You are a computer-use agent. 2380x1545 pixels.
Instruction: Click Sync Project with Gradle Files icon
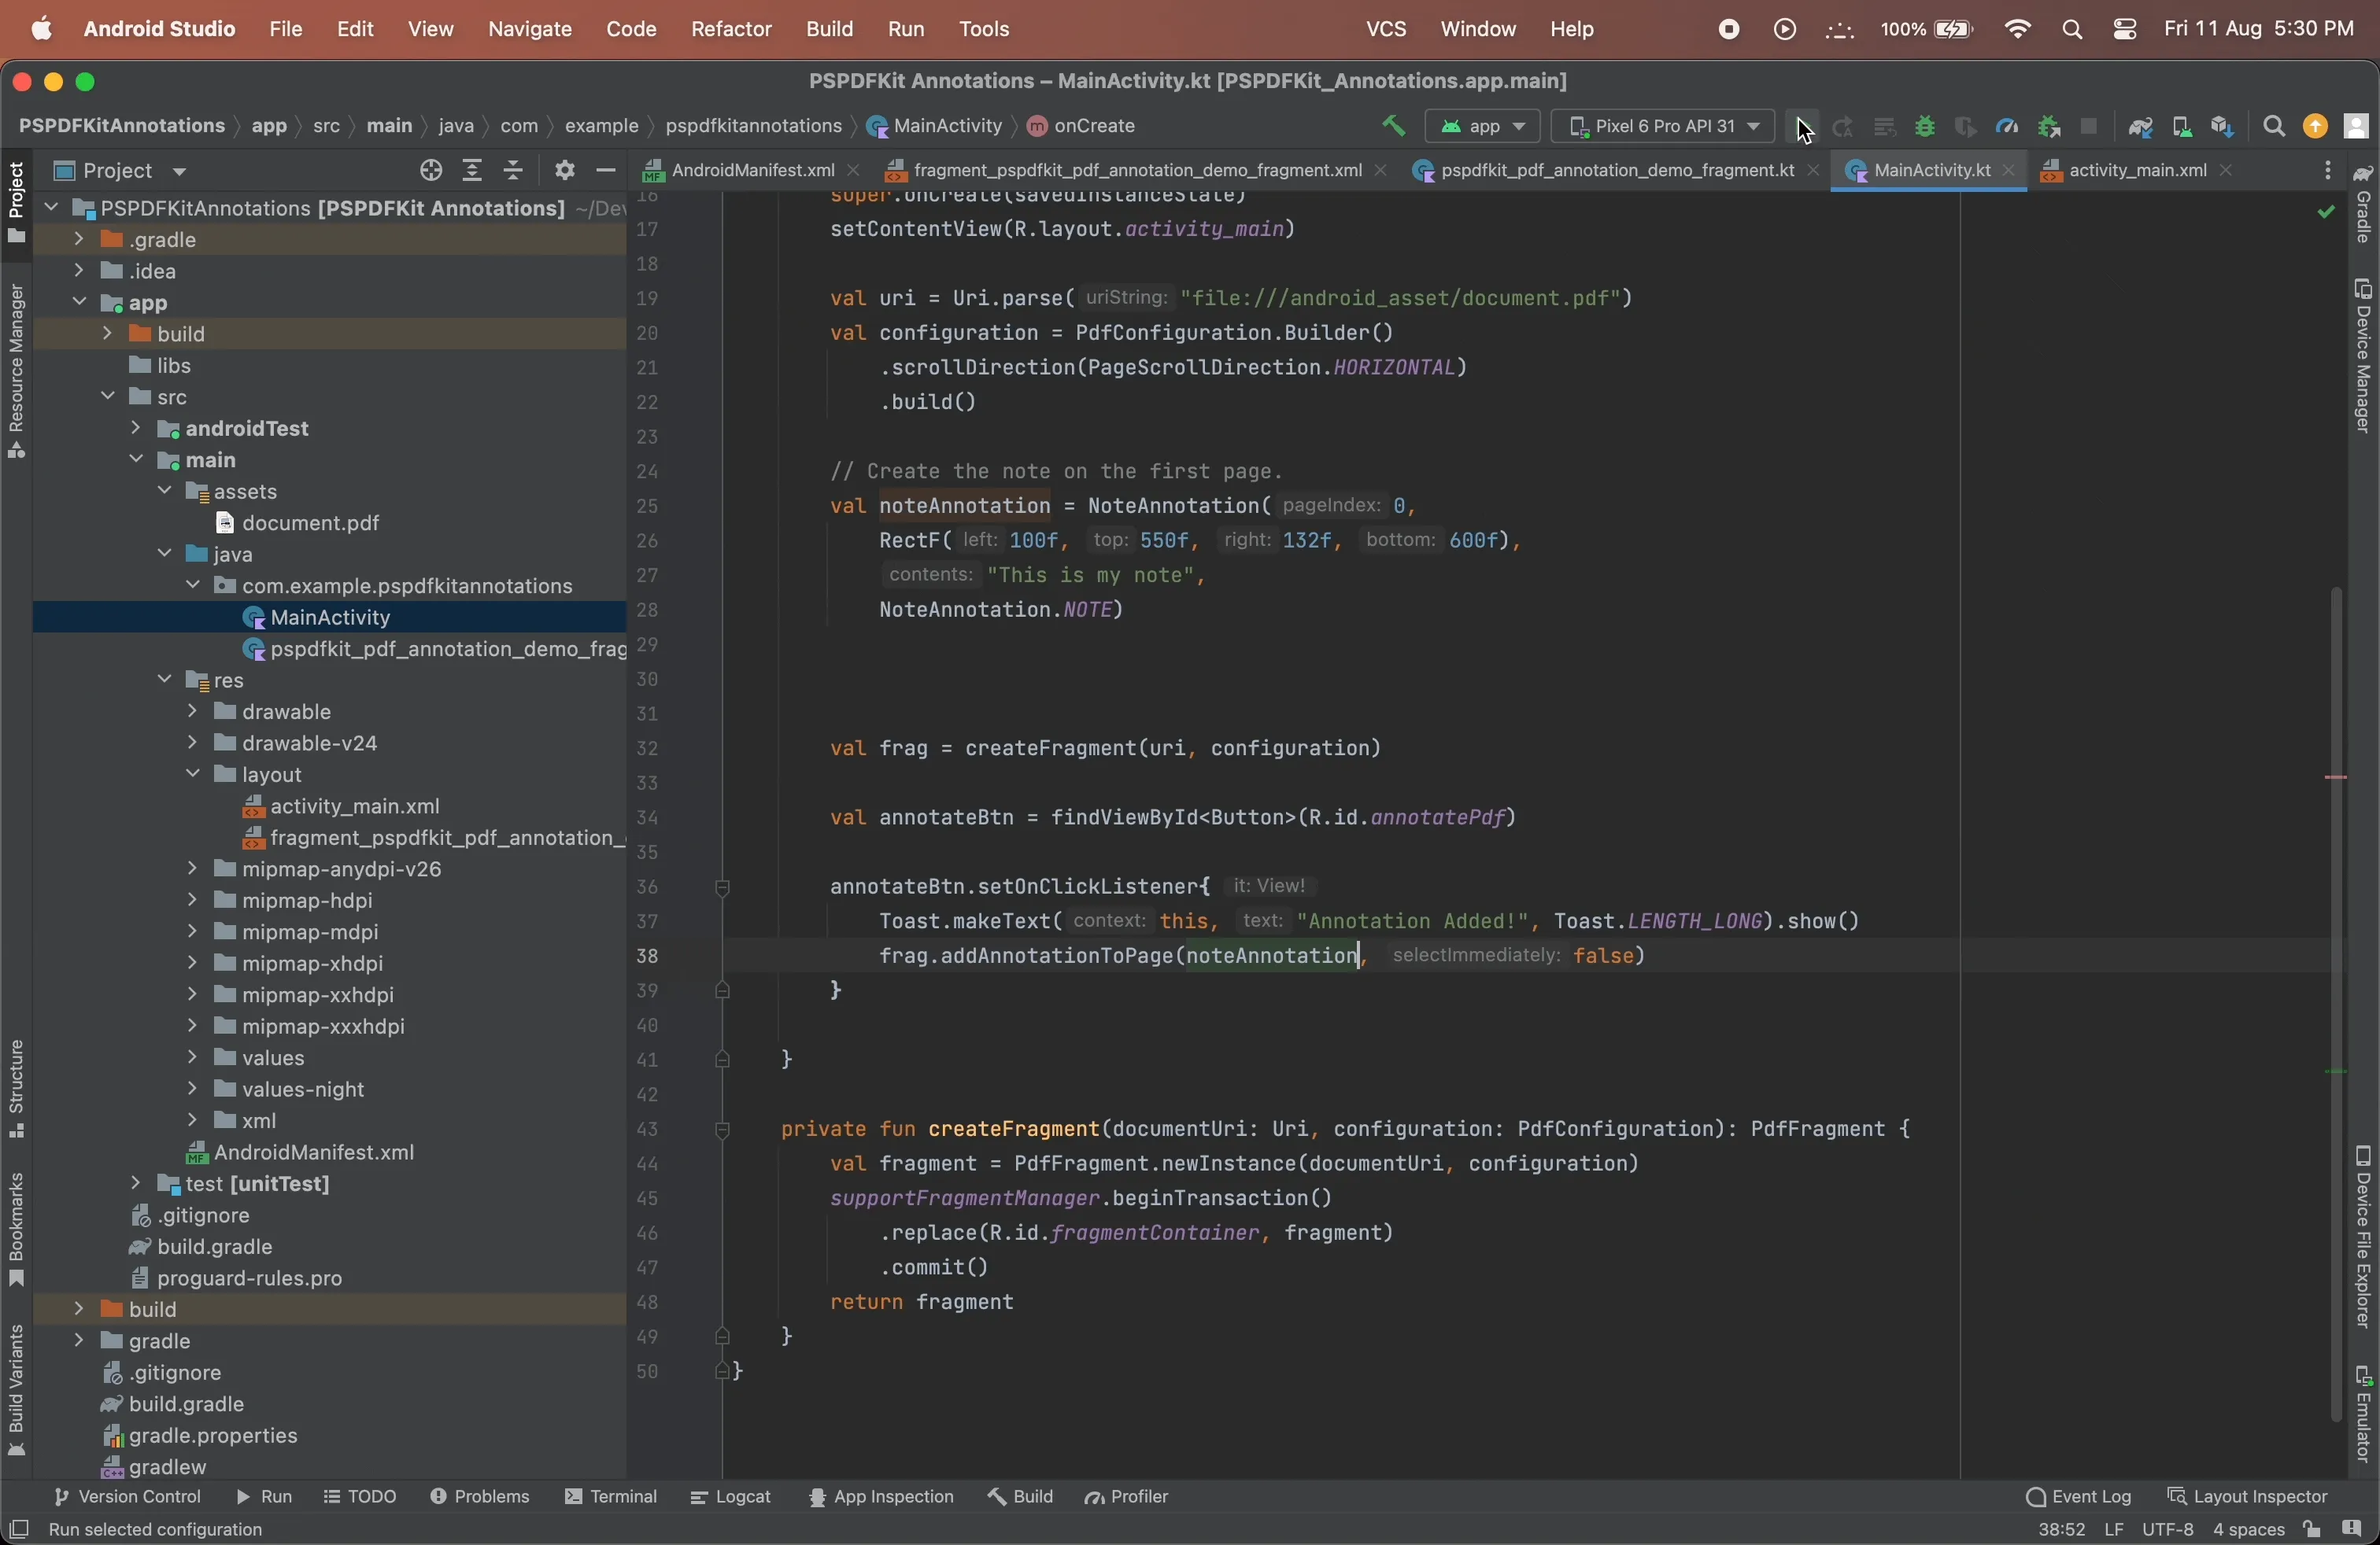coord(2140,127)
